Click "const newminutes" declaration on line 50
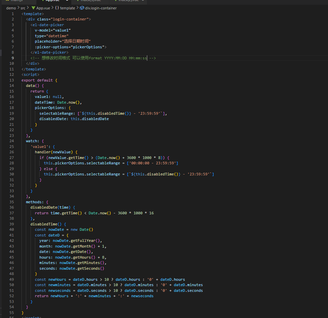The width and height of the screenshot is (328, 318). click(53, 285)
